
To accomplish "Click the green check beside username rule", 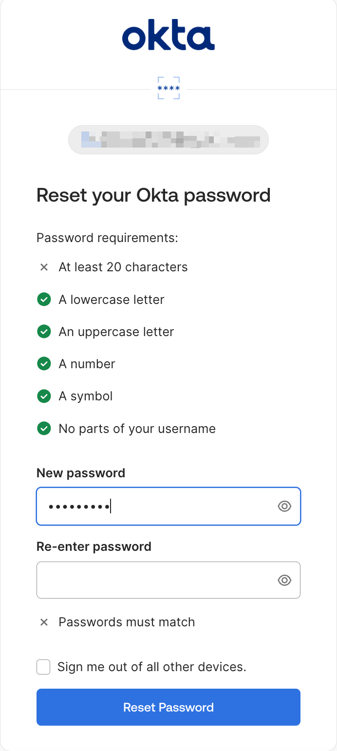I will (44, 429).
